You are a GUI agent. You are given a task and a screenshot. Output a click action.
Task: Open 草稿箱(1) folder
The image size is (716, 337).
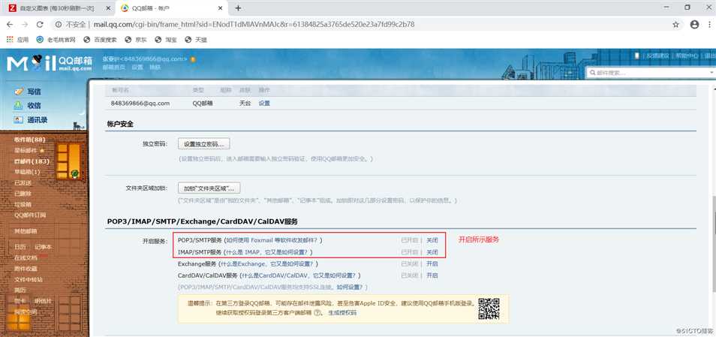(28, 172)
